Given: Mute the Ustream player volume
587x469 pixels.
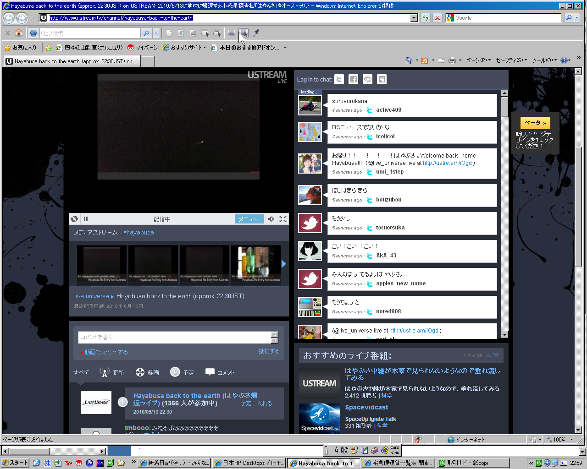Looking at the screenshot, I should (271, 219).
